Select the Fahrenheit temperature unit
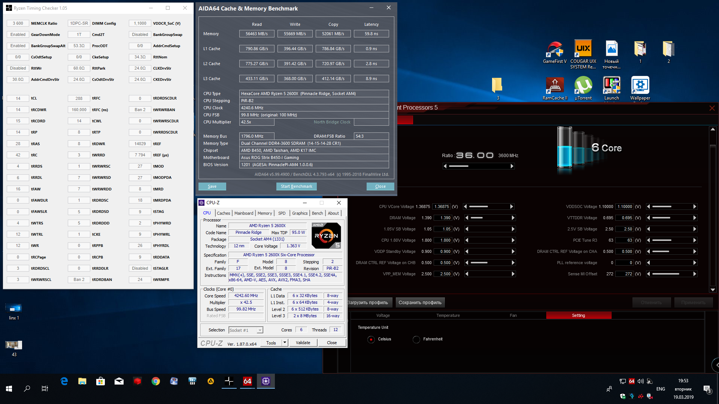The width and height of the screenshot is (719, 404). pos(416,339)
